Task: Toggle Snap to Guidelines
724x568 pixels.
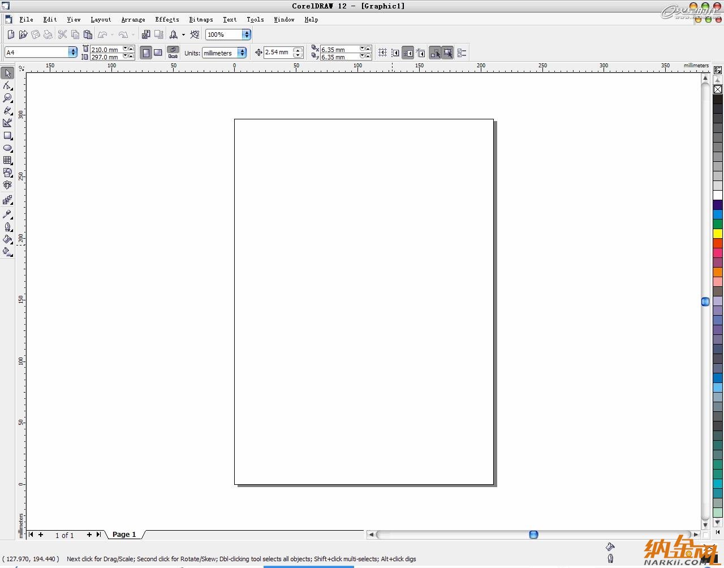Action: (395, 53)
